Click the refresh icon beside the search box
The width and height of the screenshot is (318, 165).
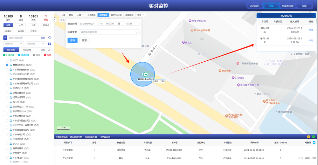[50, 38]
